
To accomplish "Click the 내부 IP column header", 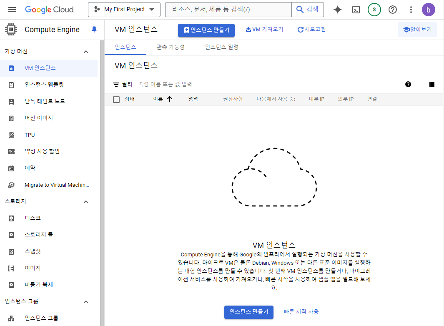I will point(316,99).
